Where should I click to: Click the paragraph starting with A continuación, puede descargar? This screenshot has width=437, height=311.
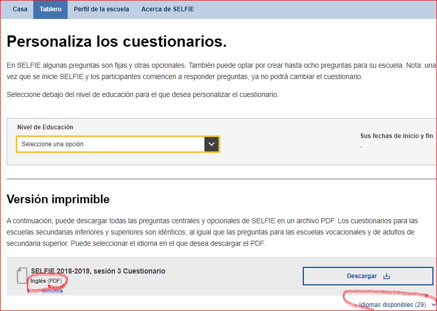[x=212, y=232]
